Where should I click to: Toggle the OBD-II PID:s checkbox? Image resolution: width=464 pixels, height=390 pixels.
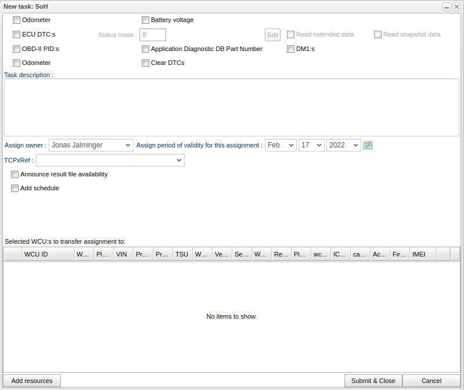pos(17,49)
